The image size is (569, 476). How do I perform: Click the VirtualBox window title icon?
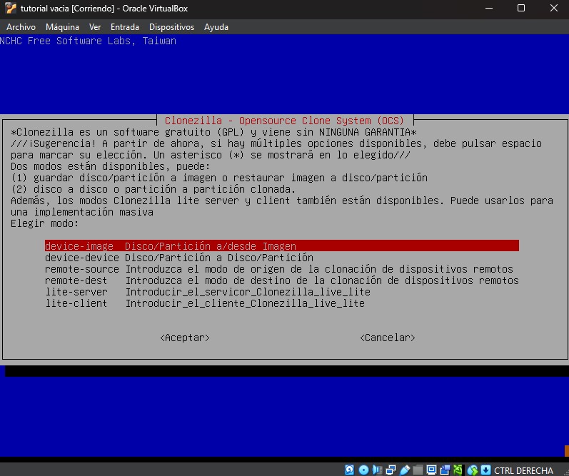pyautogui.click(x=11, y=8)
